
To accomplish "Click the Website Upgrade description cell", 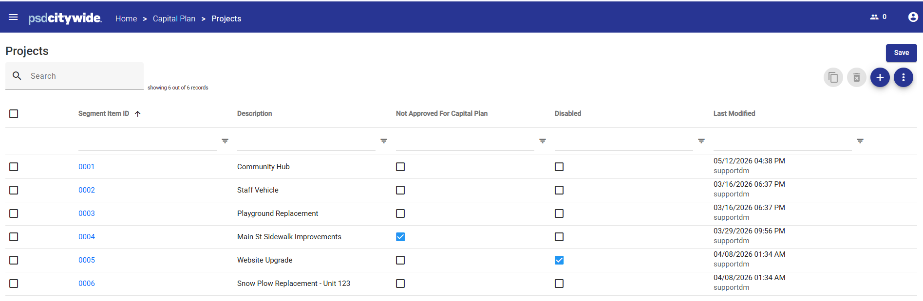I will tap(265, 260).
